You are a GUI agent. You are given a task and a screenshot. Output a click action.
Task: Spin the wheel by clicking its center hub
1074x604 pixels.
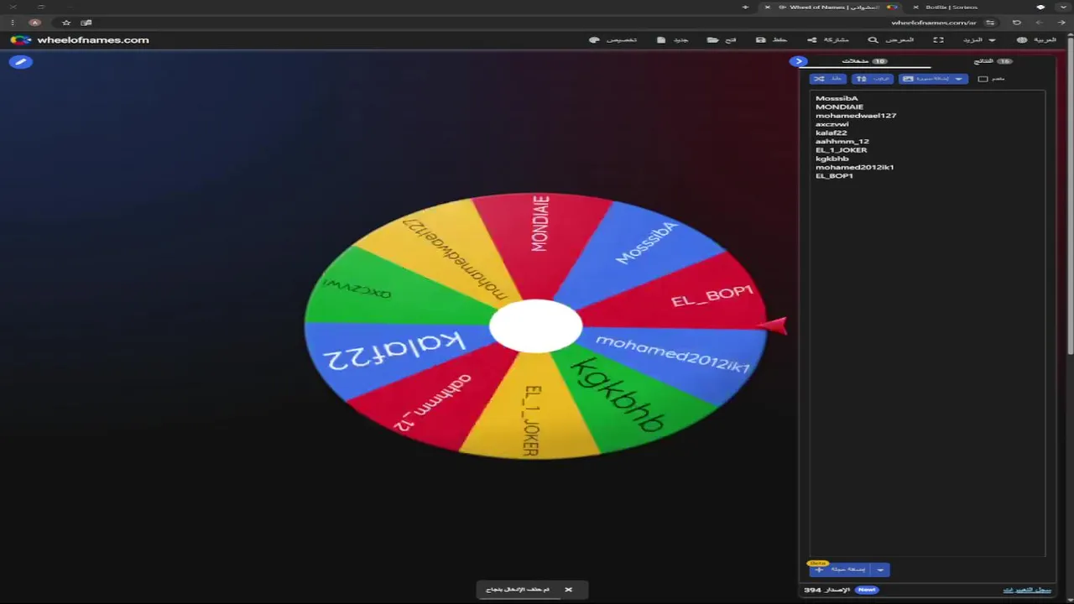535,326
